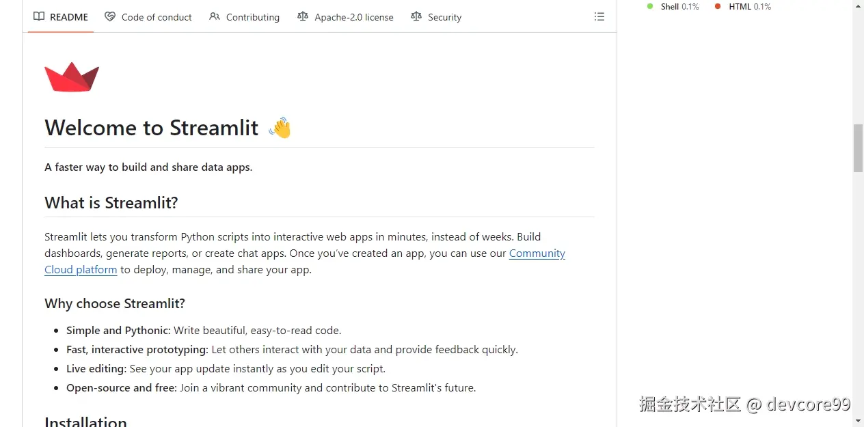Viewport: 864px width, 427px height.
Task: Click the scales icon beside Apache-2.0 license
Action: (x=303, y=16)
